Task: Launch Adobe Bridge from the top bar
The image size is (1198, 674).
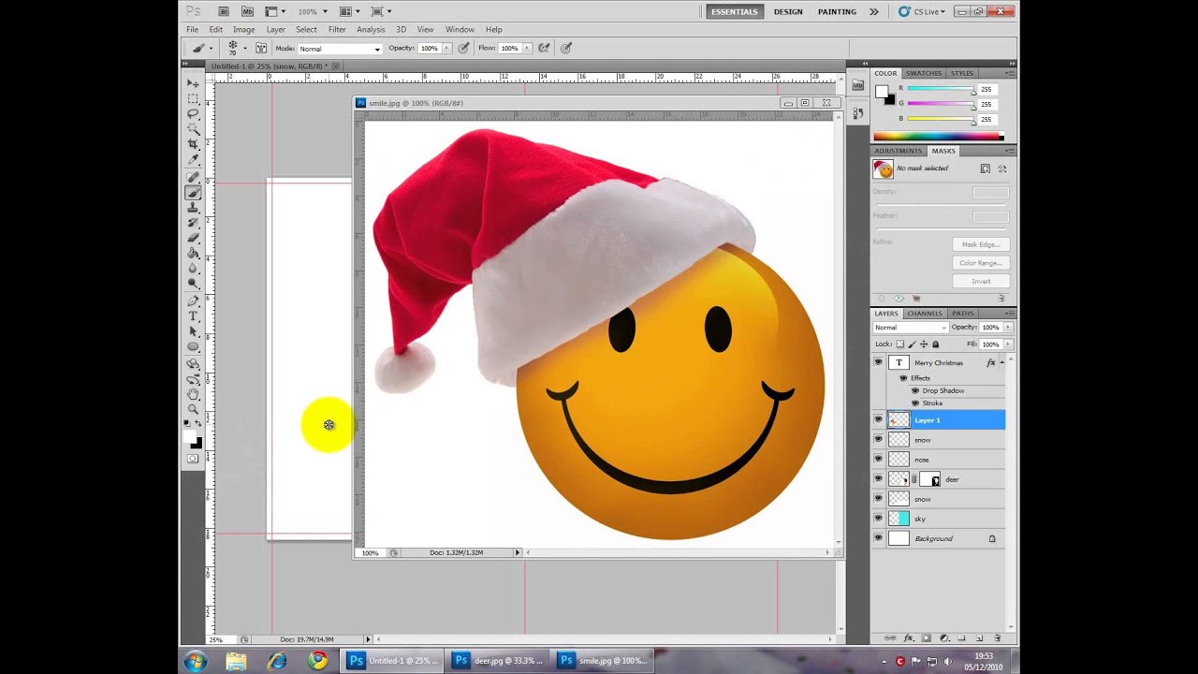Action: point(224,11)
